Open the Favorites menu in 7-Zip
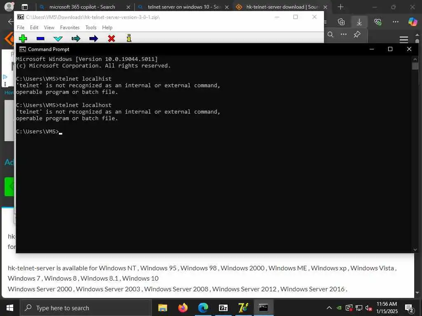Screen dimensions: 422x316 (70, 28)
